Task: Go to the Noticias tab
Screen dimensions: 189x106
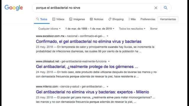Action: point(97,19)
